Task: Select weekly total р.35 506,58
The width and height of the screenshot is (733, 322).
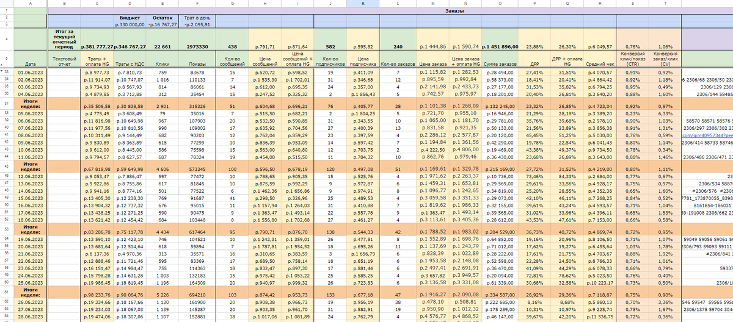Action: pyautogui.click(x=96, y=105)
